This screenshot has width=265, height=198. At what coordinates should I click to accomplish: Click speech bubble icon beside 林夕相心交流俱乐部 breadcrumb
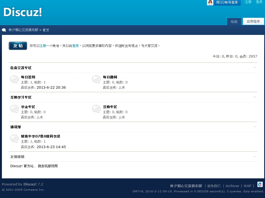click(4, 30)
